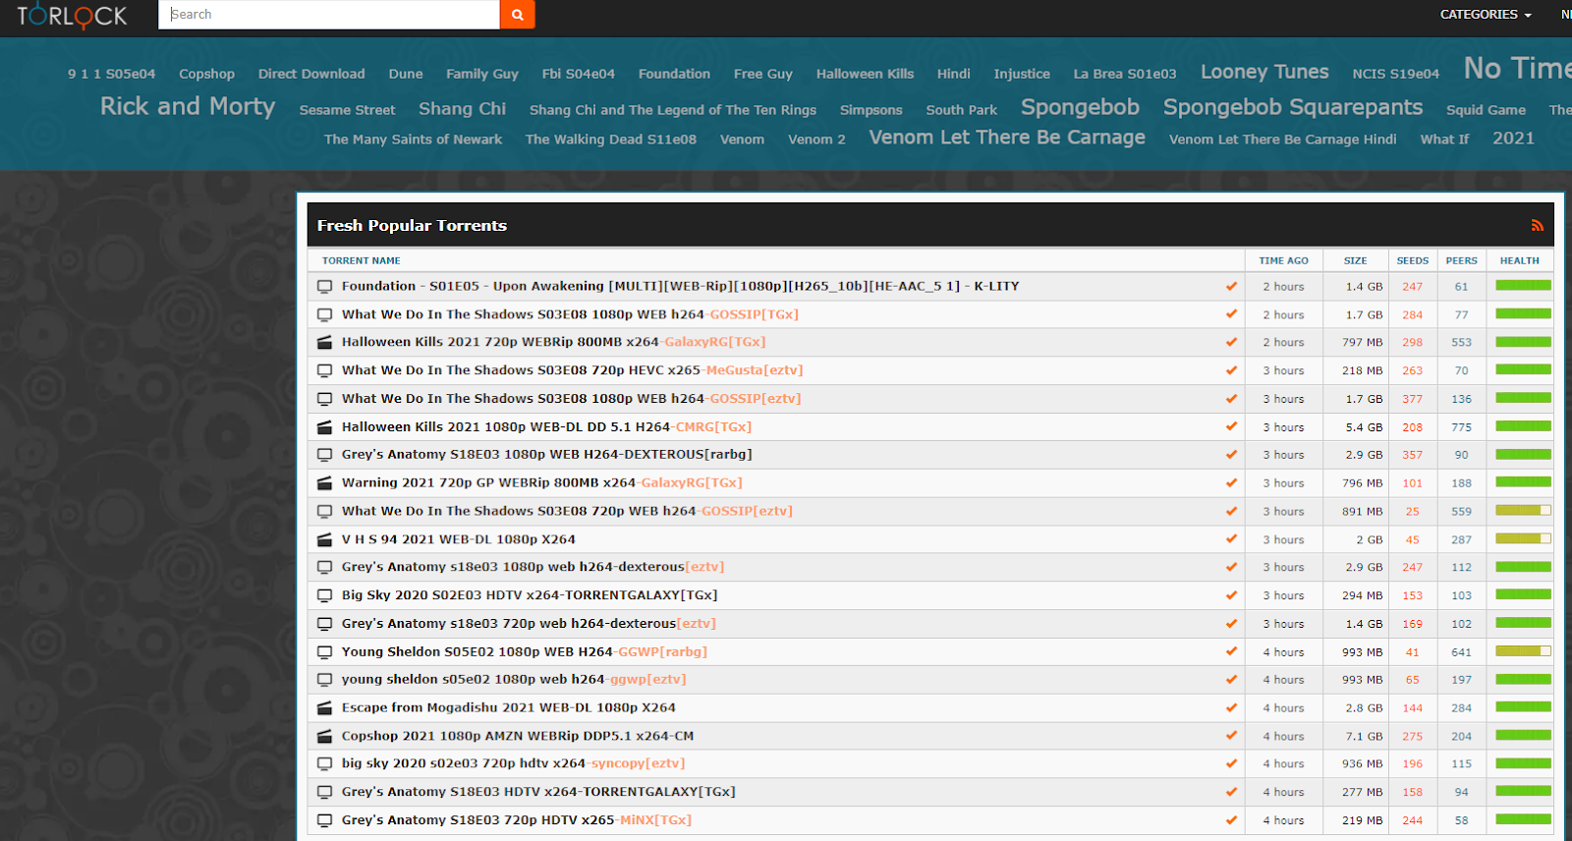The height and width of the screenshot is (841, 1572).
Task: Click movie icon beside Copshop 2021 torrent
Action: click(x=324, y=736)
